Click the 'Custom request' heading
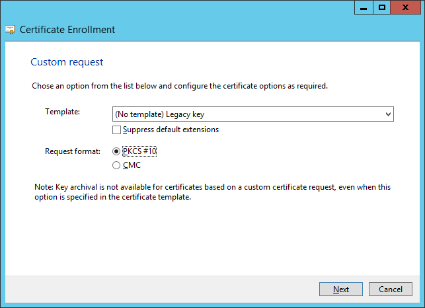Viewport: 425px width, 308px height. click(67, 62)
